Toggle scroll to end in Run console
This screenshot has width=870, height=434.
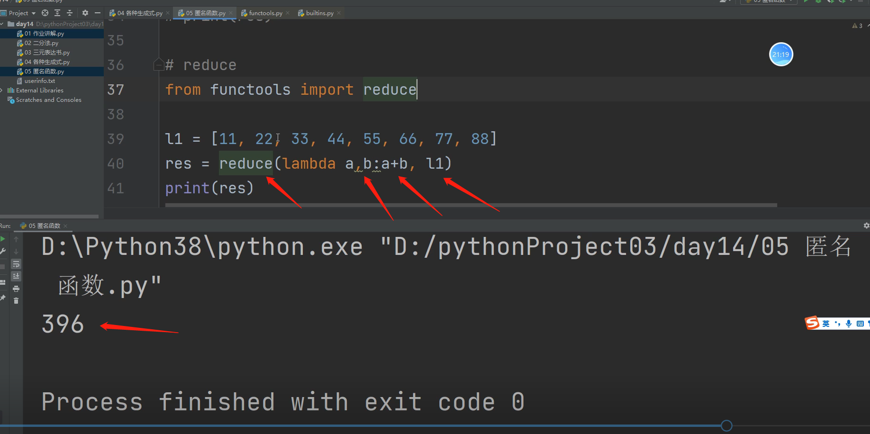[x=16, y=276]
